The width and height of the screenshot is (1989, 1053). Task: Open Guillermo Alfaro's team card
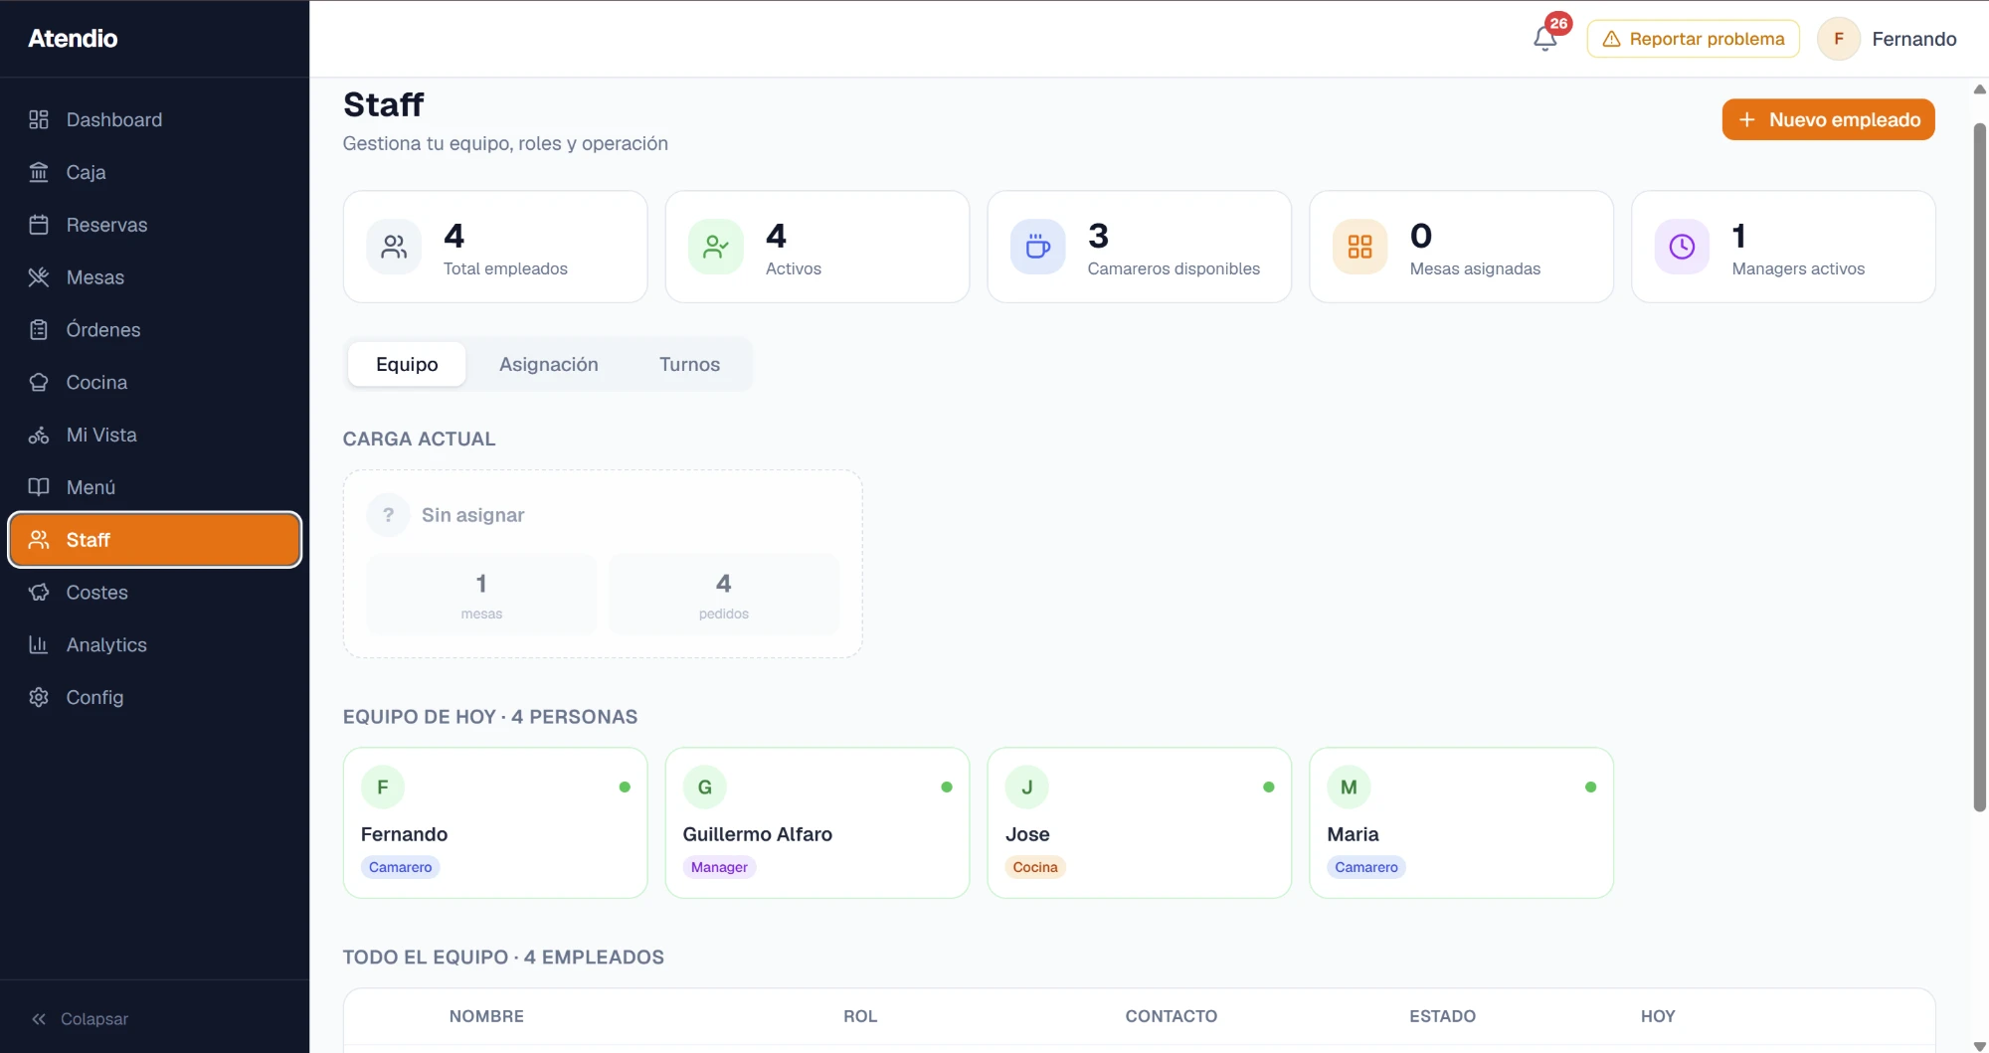tap(816, 822)
